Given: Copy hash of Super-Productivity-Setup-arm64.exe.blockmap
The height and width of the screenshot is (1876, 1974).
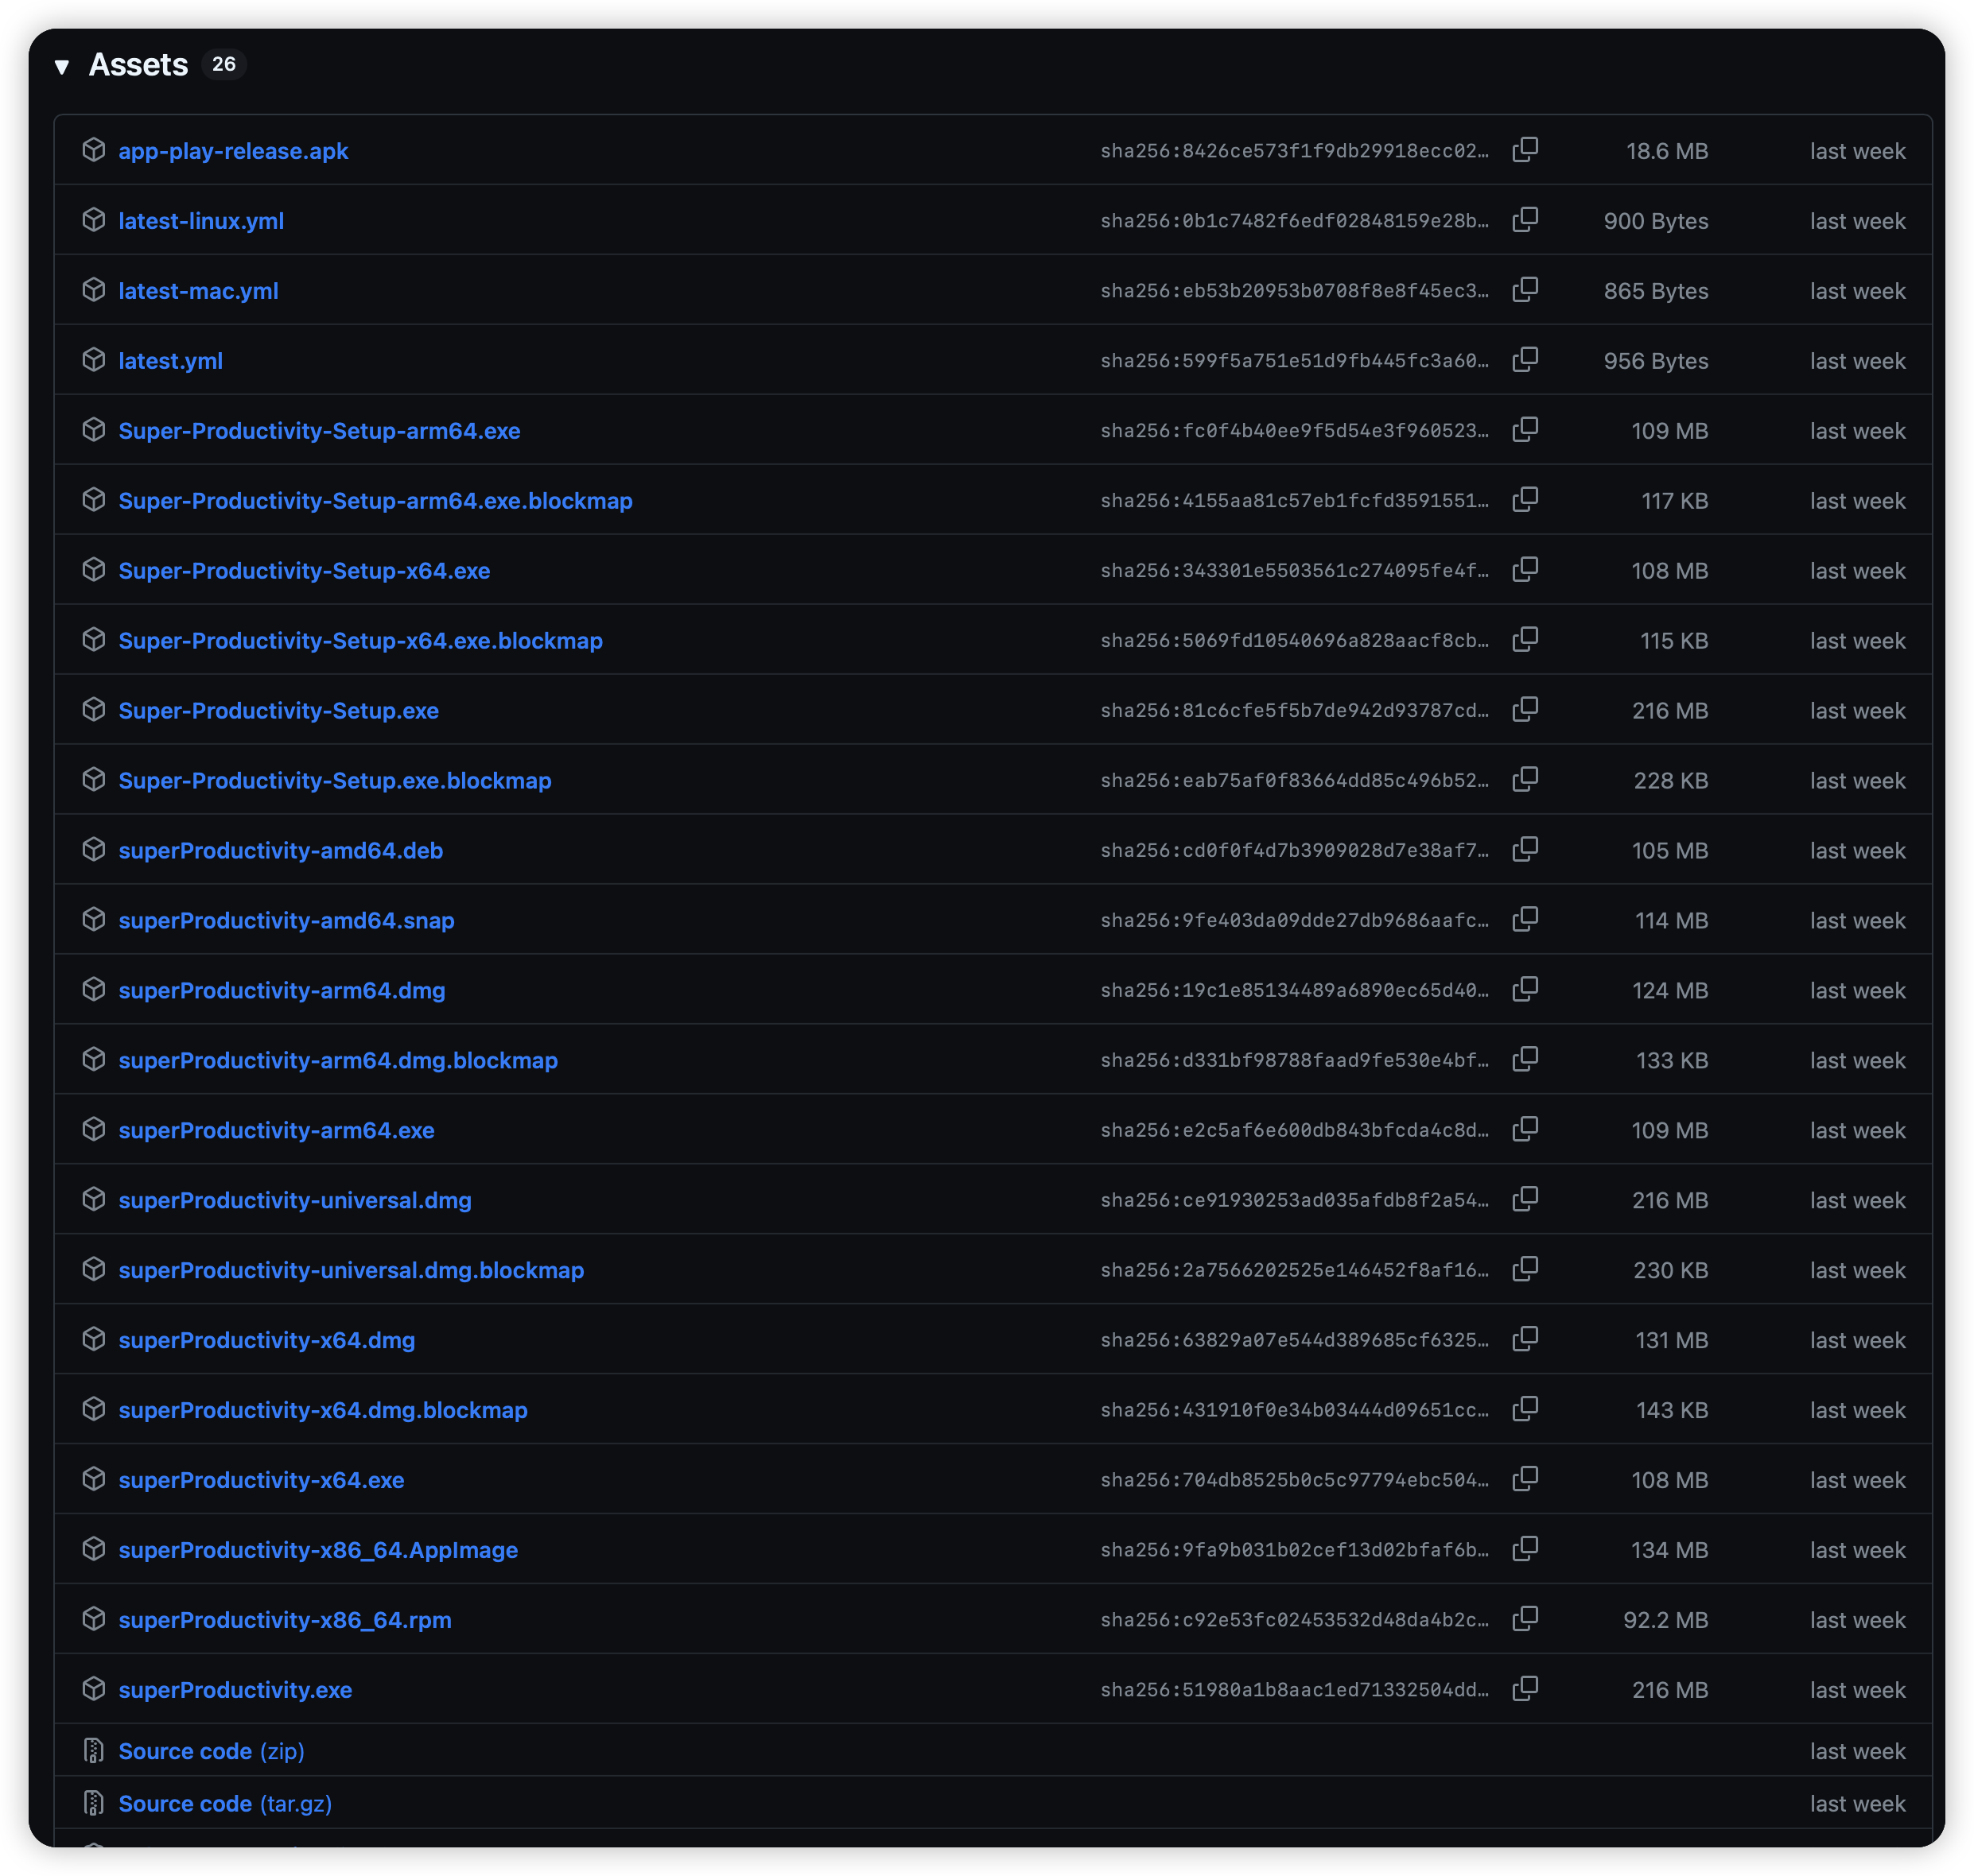Looking at the screenshot, I should coord(1525,500).
